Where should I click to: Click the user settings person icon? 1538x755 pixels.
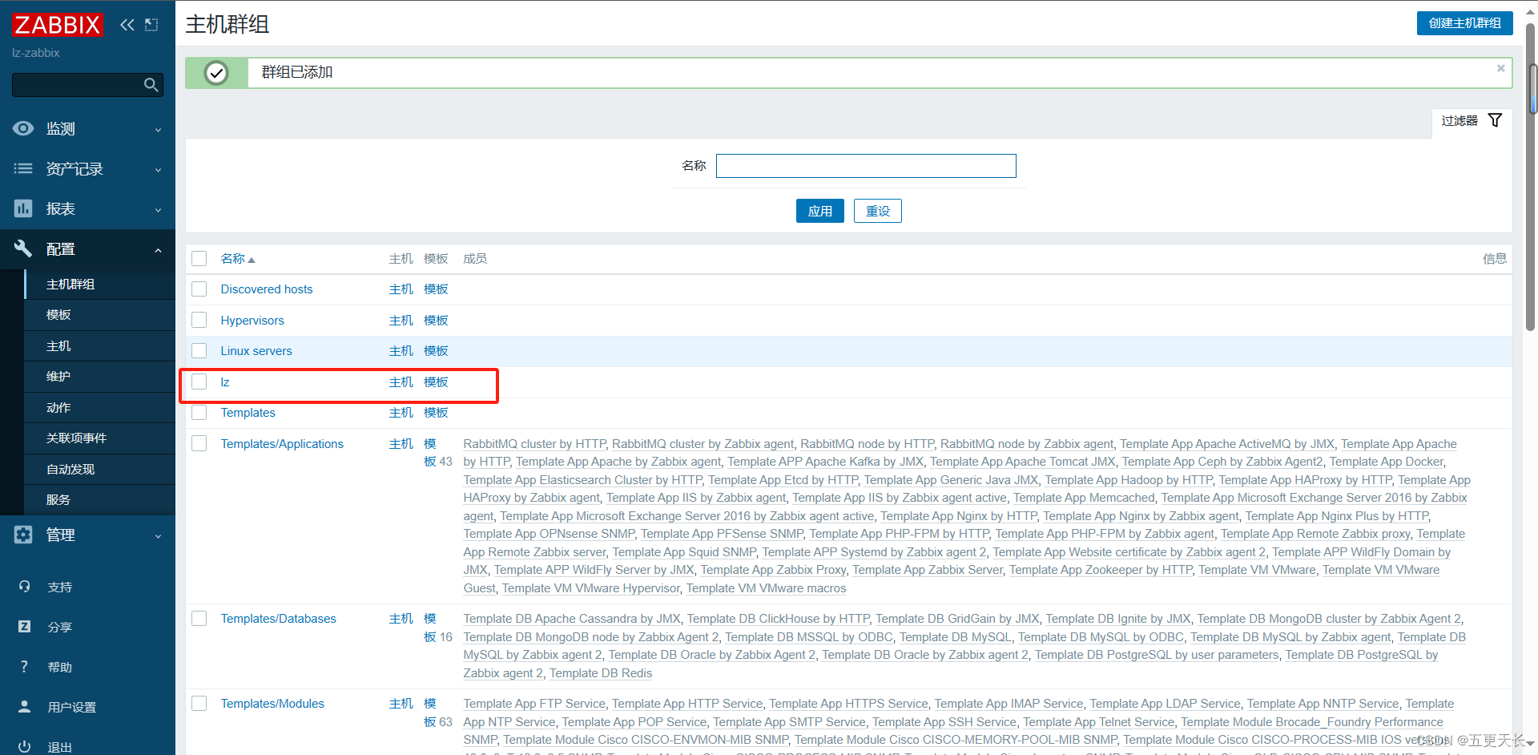25,707
